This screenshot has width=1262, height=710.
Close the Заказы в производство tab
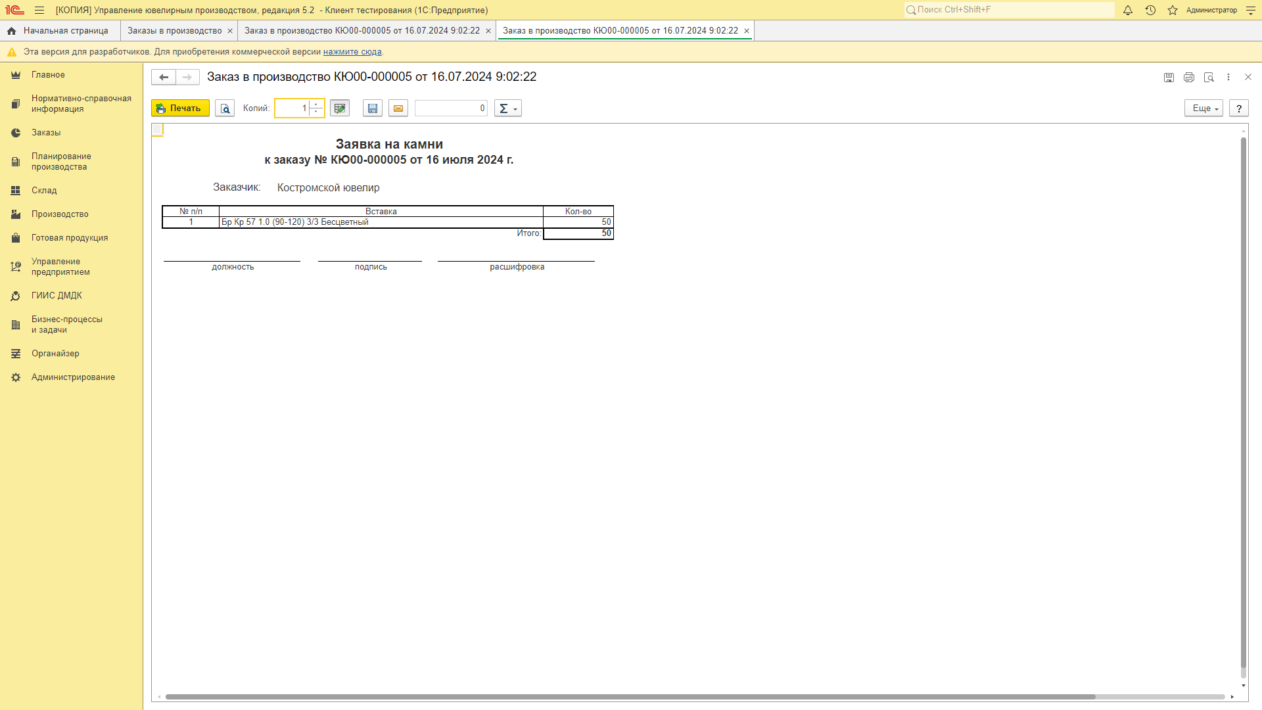tap(230, 31)
